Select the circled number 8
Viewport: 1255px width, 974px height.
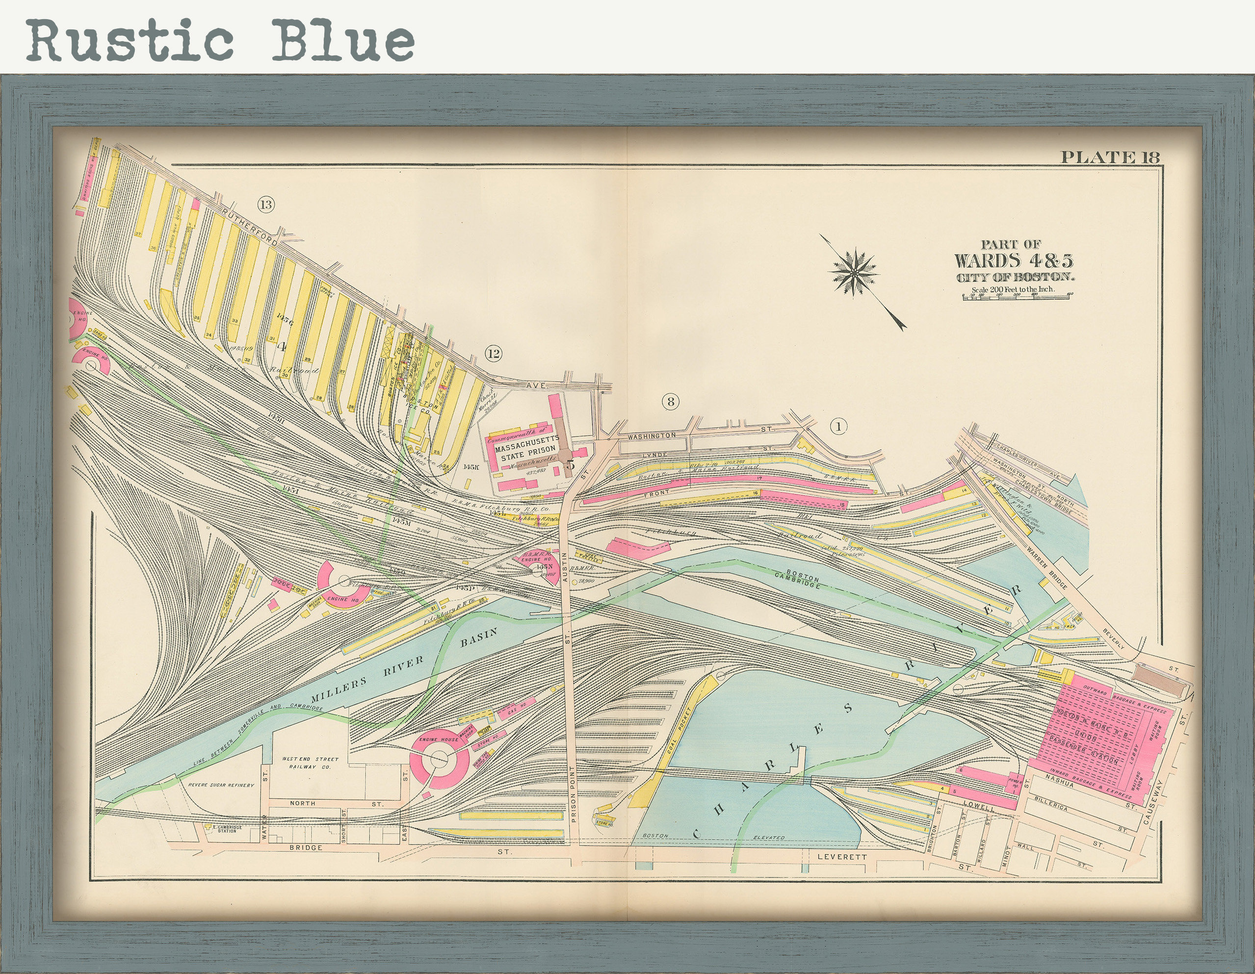pos(670,402)
